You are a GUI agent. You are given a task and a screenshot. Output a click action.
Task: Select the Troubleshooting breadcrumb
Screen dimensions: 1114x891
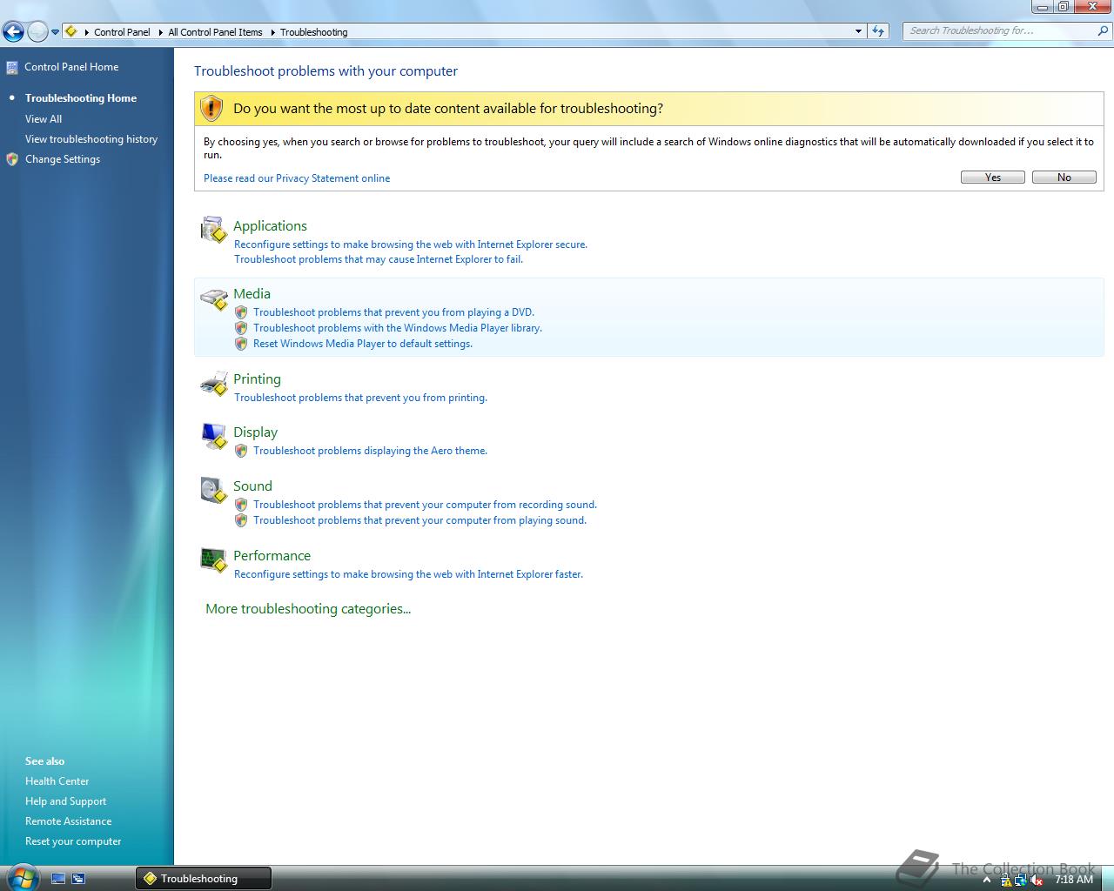click(x=313, y=32)
